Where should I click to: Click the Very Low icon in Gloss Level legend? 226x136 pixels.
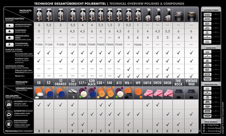pyautogui.click(x=208, y=56)
